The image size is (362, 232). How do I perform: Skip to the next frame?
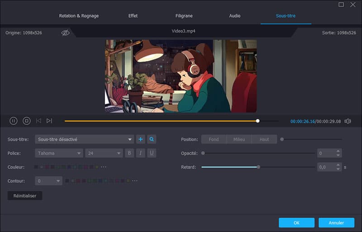point(49,121)
